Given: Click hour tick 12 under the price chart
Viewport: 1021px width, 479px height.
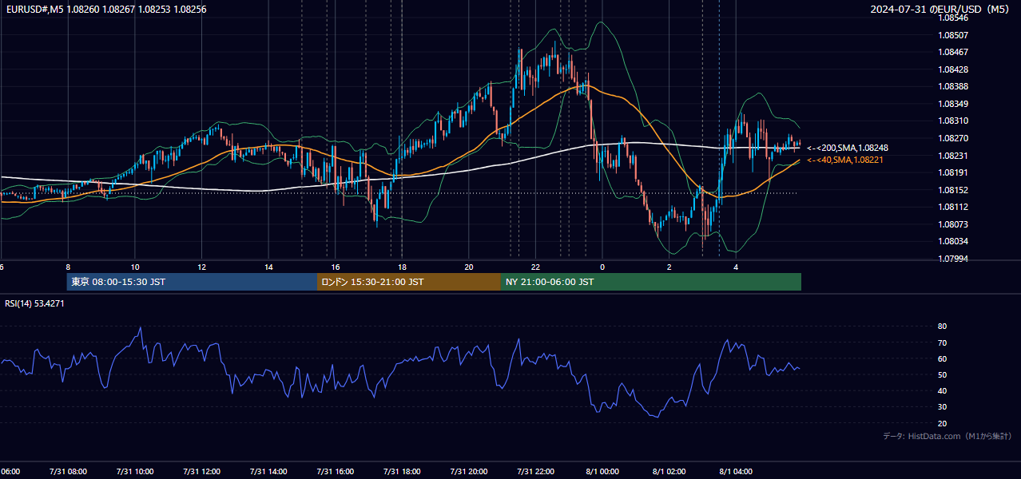Looking at the screenshot, I should [202, 267].
